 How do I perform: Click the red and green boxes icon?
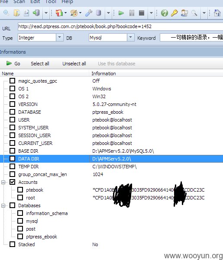pyautogui.click(x=59, y=13)
